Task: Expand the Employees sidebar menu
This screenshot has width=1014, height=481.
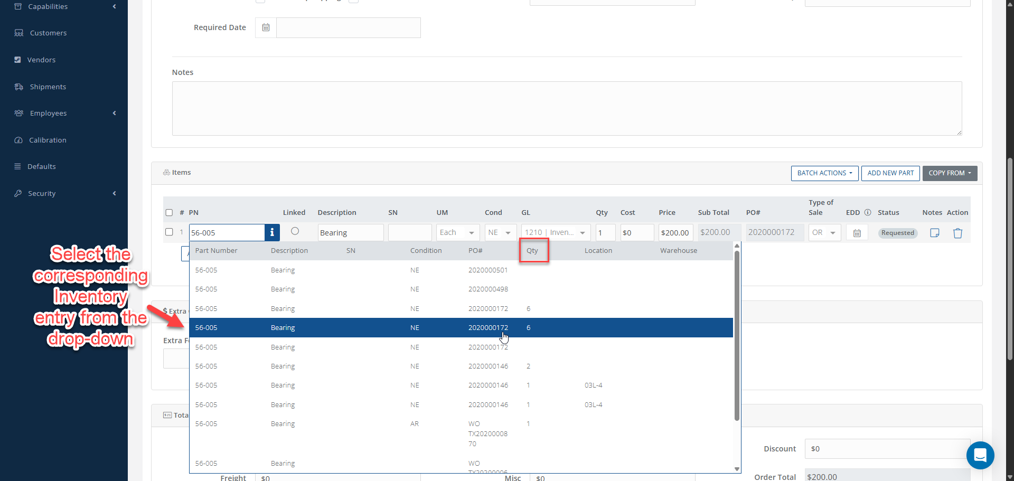Action: (x=48, y=113)
